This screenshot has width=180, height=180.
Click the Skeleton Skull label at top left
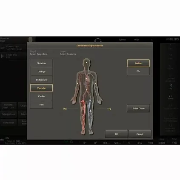5,40
